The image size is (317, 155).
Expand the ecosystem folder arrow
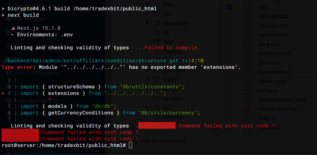[147, 23]
